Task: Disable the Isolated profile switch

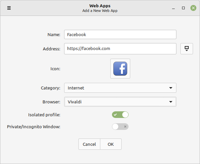Action: click(120, 115)
